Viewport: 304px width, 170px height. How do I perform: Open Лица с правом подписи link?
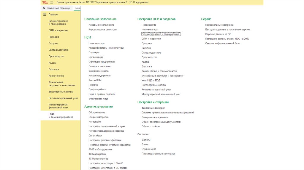click(x=102, y=94)
